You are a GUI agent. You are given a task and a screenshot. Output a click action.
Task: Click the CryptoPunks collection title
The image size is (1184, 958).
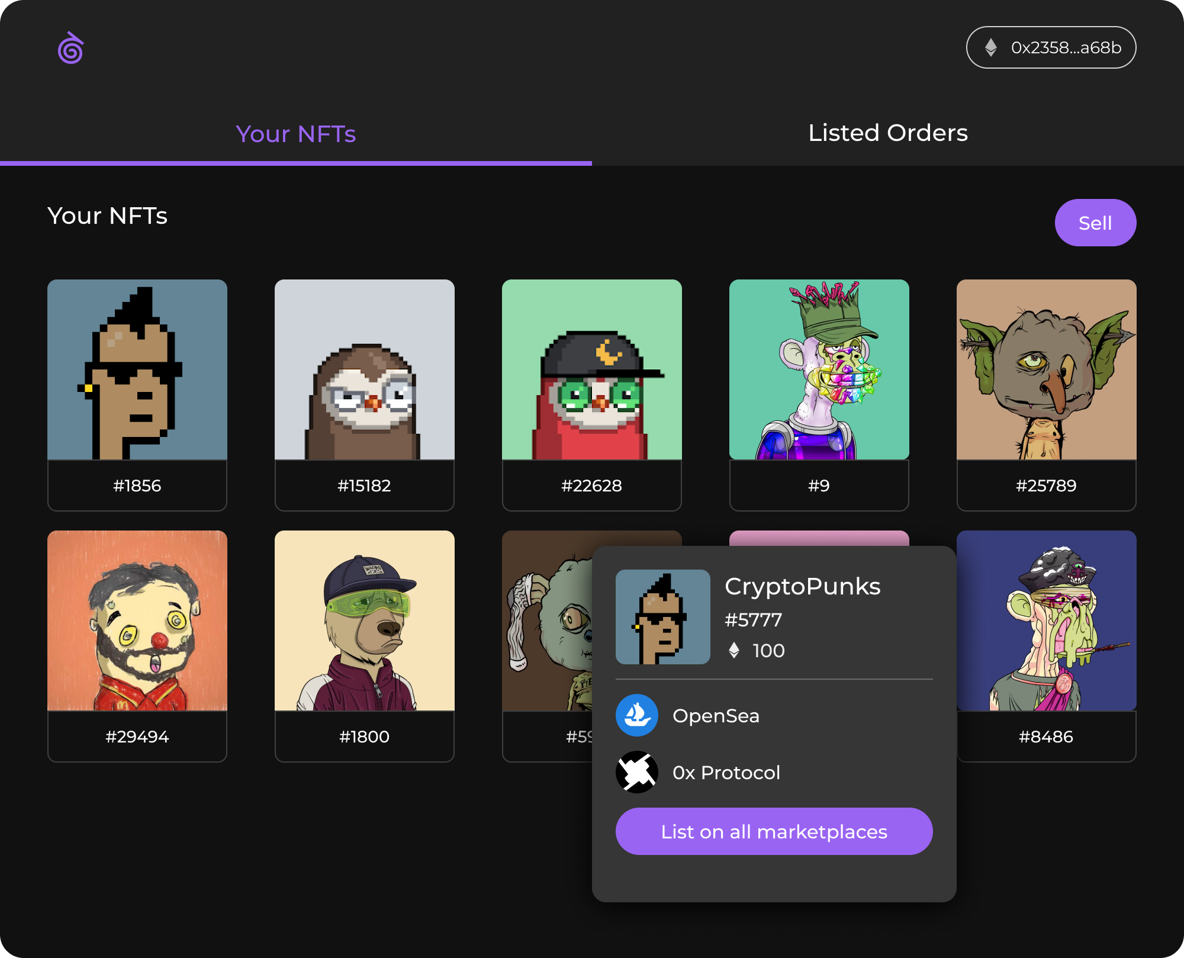pyautogui.click(x=803, y=587)
